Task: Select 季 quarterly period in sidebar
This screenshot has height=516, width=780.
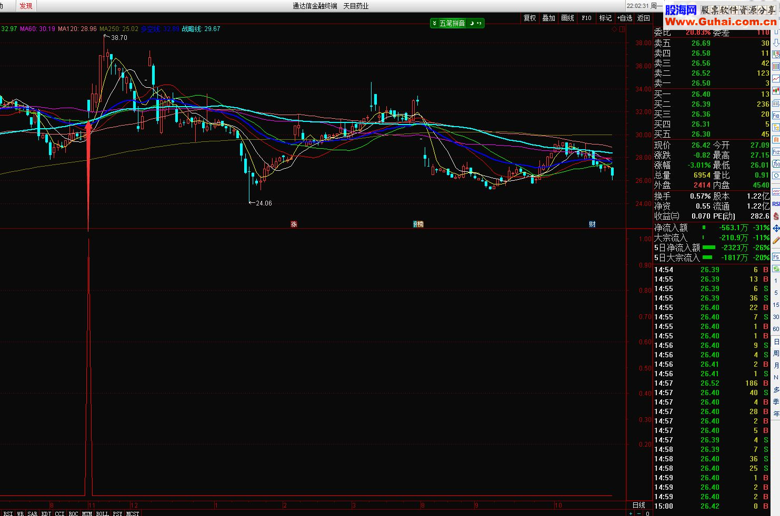Action: point(776,401)
